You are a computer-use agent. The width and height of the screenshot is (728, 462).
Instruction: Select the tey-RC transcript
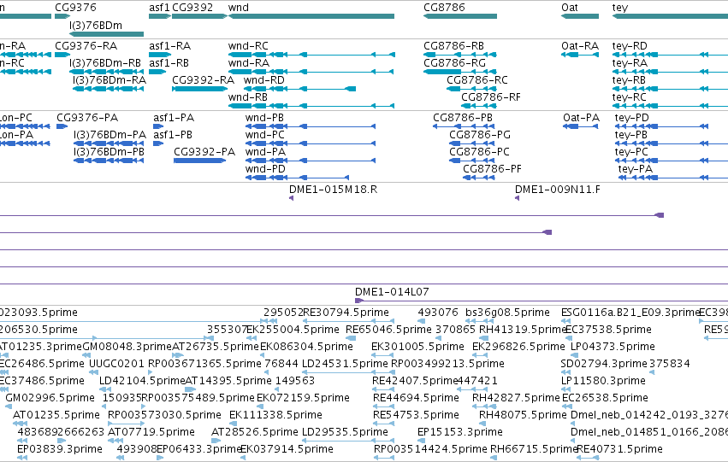(670, 106)
